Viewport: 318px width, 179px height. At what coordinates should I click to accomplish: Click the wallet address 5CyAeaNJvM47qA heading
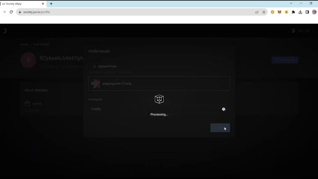pyautogui.click(x=61, y=59)
